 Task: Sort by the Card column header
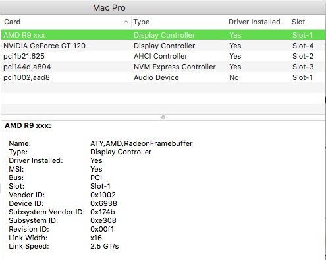[x=67, y=22]
